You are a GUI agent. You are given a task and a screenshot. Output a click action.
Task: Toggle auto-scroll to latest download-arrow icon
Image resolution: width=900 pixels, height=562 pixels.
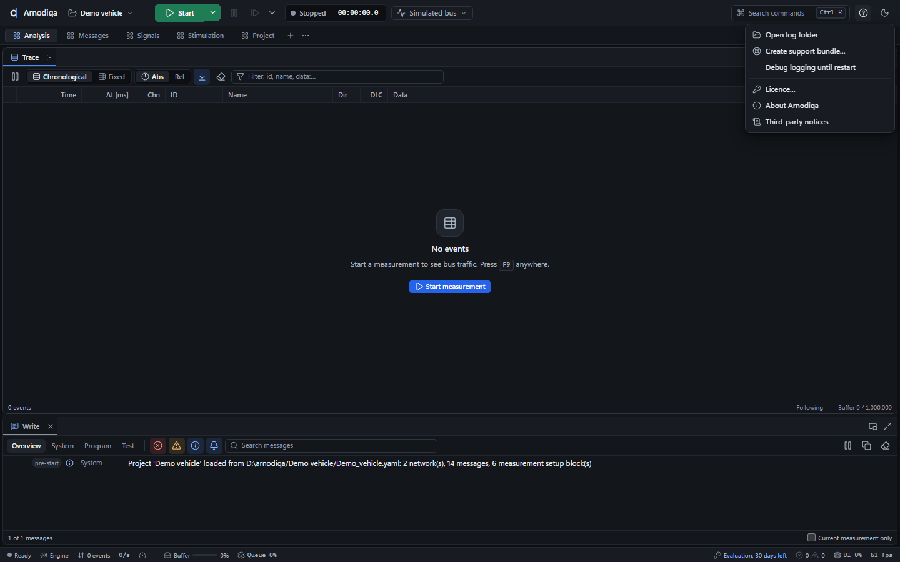point(202,77)
